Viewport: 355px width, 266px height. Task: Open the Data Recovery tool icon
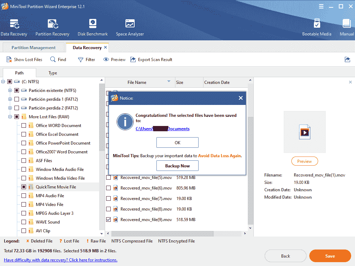[x=14, y=24]
